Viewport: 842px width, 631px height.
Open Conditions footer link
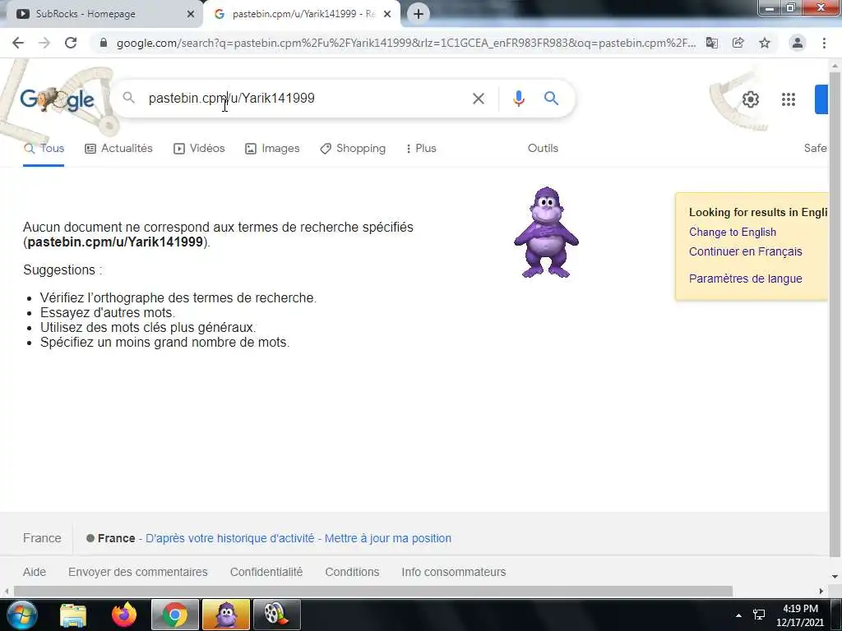[x=352, y=572]
